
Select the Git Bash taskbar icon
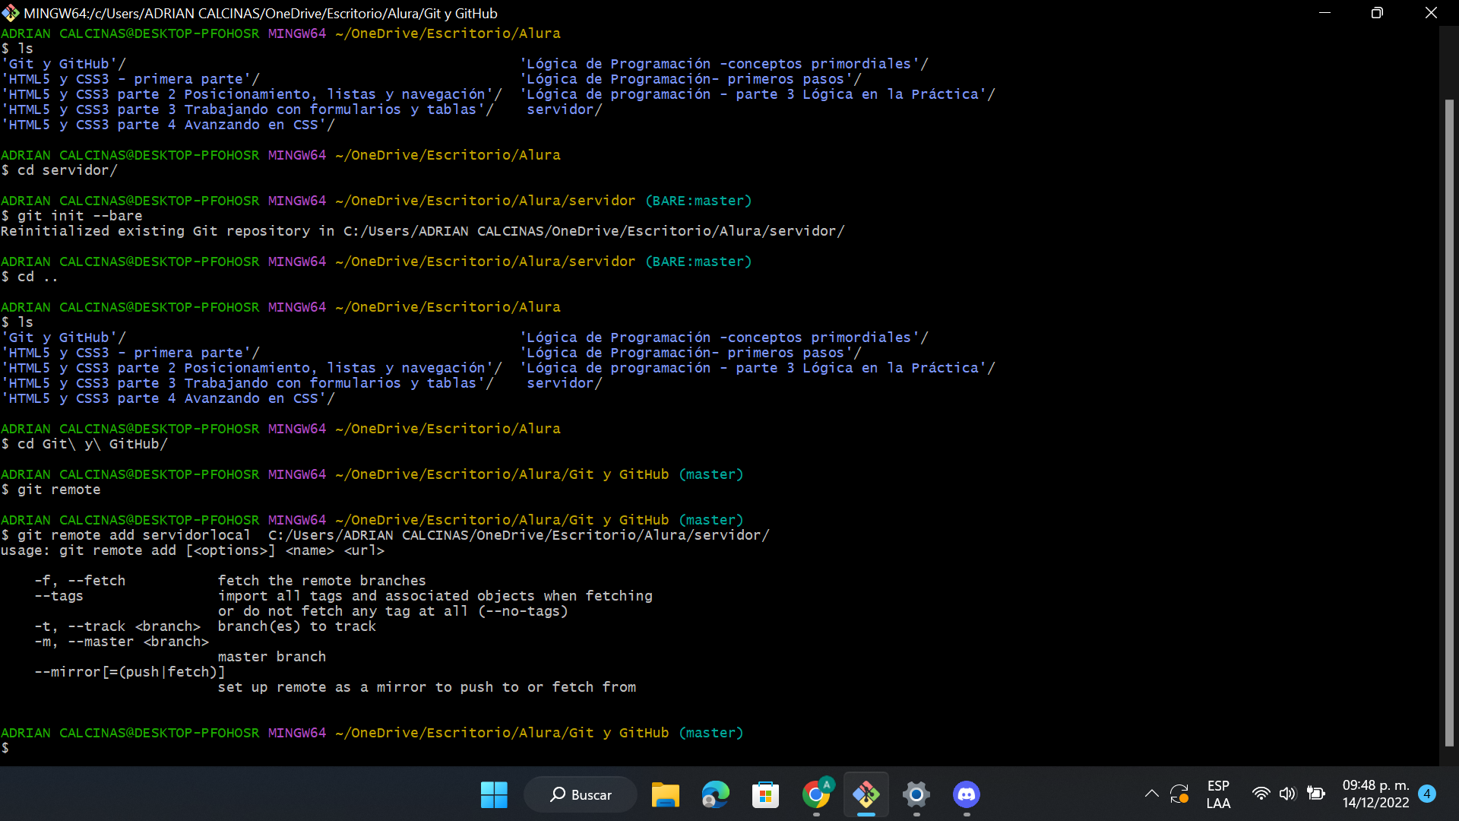coord(866,794)
